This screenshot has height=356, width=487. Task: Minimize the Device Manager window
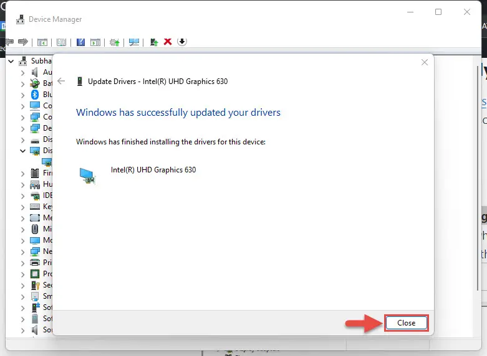(410, 12)
